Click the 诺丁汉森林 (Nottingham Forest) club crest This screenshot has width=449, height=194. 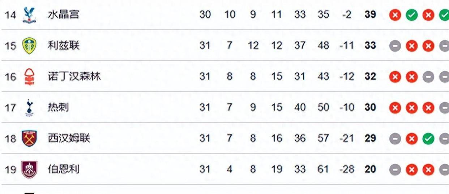[x=29, y=77]
